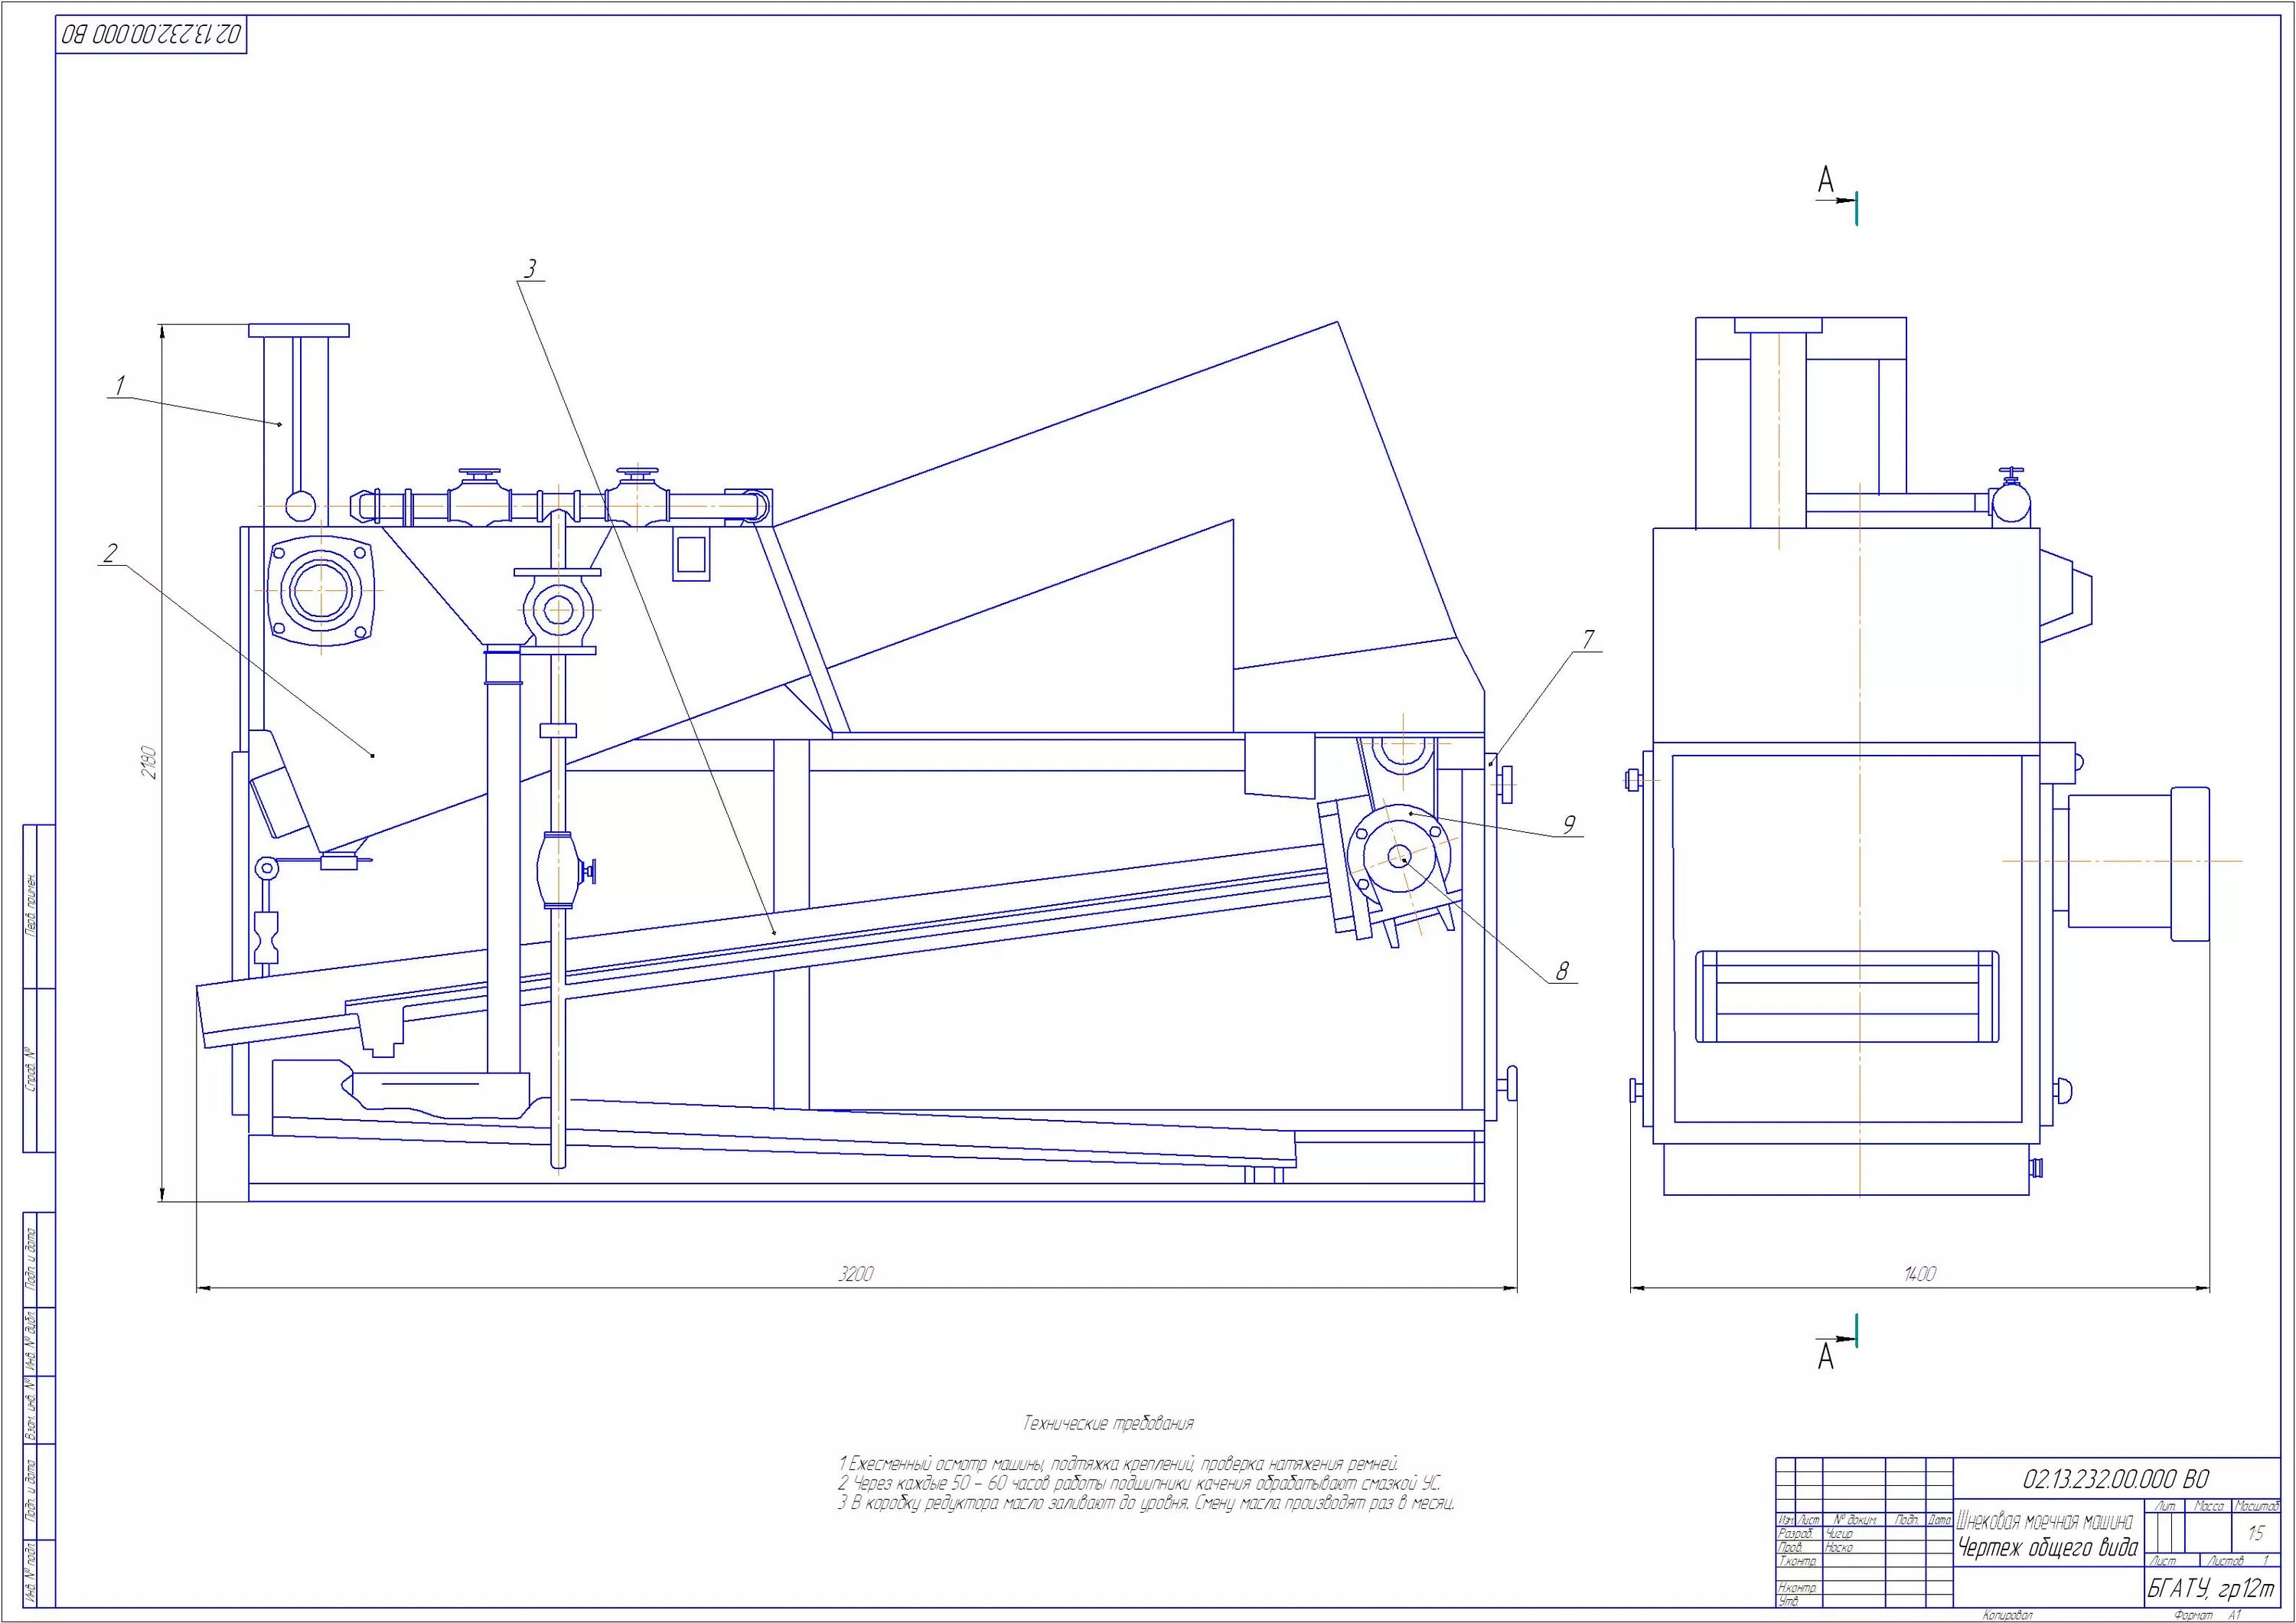Select the developer name 'Чигир'
This screenshot has width=2296, height=1623.
click(x=1840, y=1534)
